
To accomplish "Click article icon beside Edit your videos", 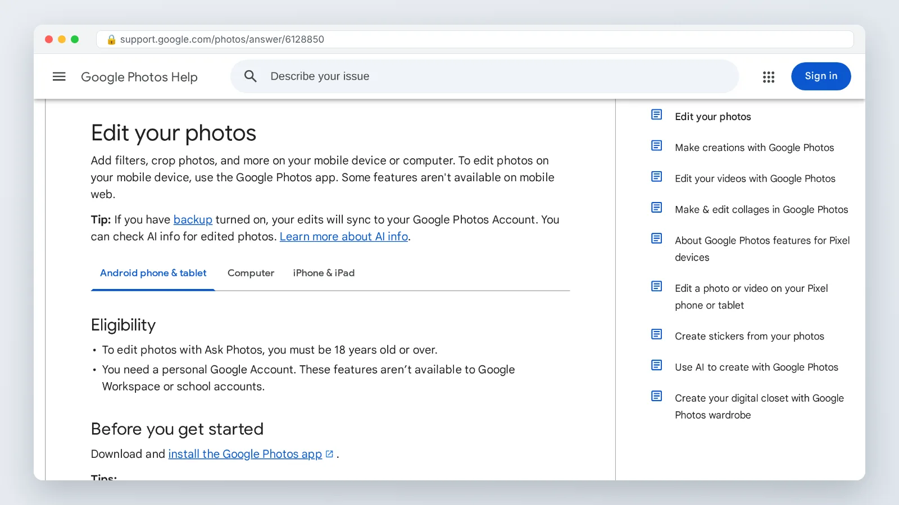I will 656,176.
